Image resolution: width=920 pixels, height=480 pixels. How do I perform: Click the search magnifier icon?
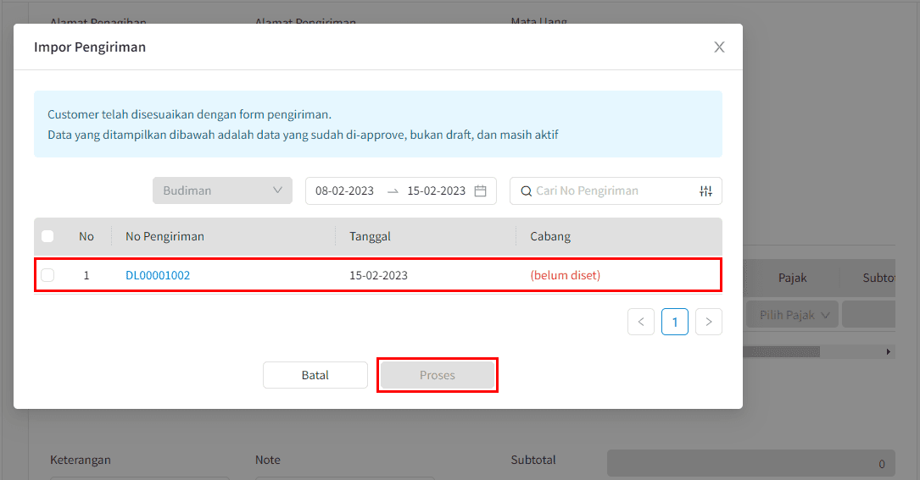pos(526,191)
